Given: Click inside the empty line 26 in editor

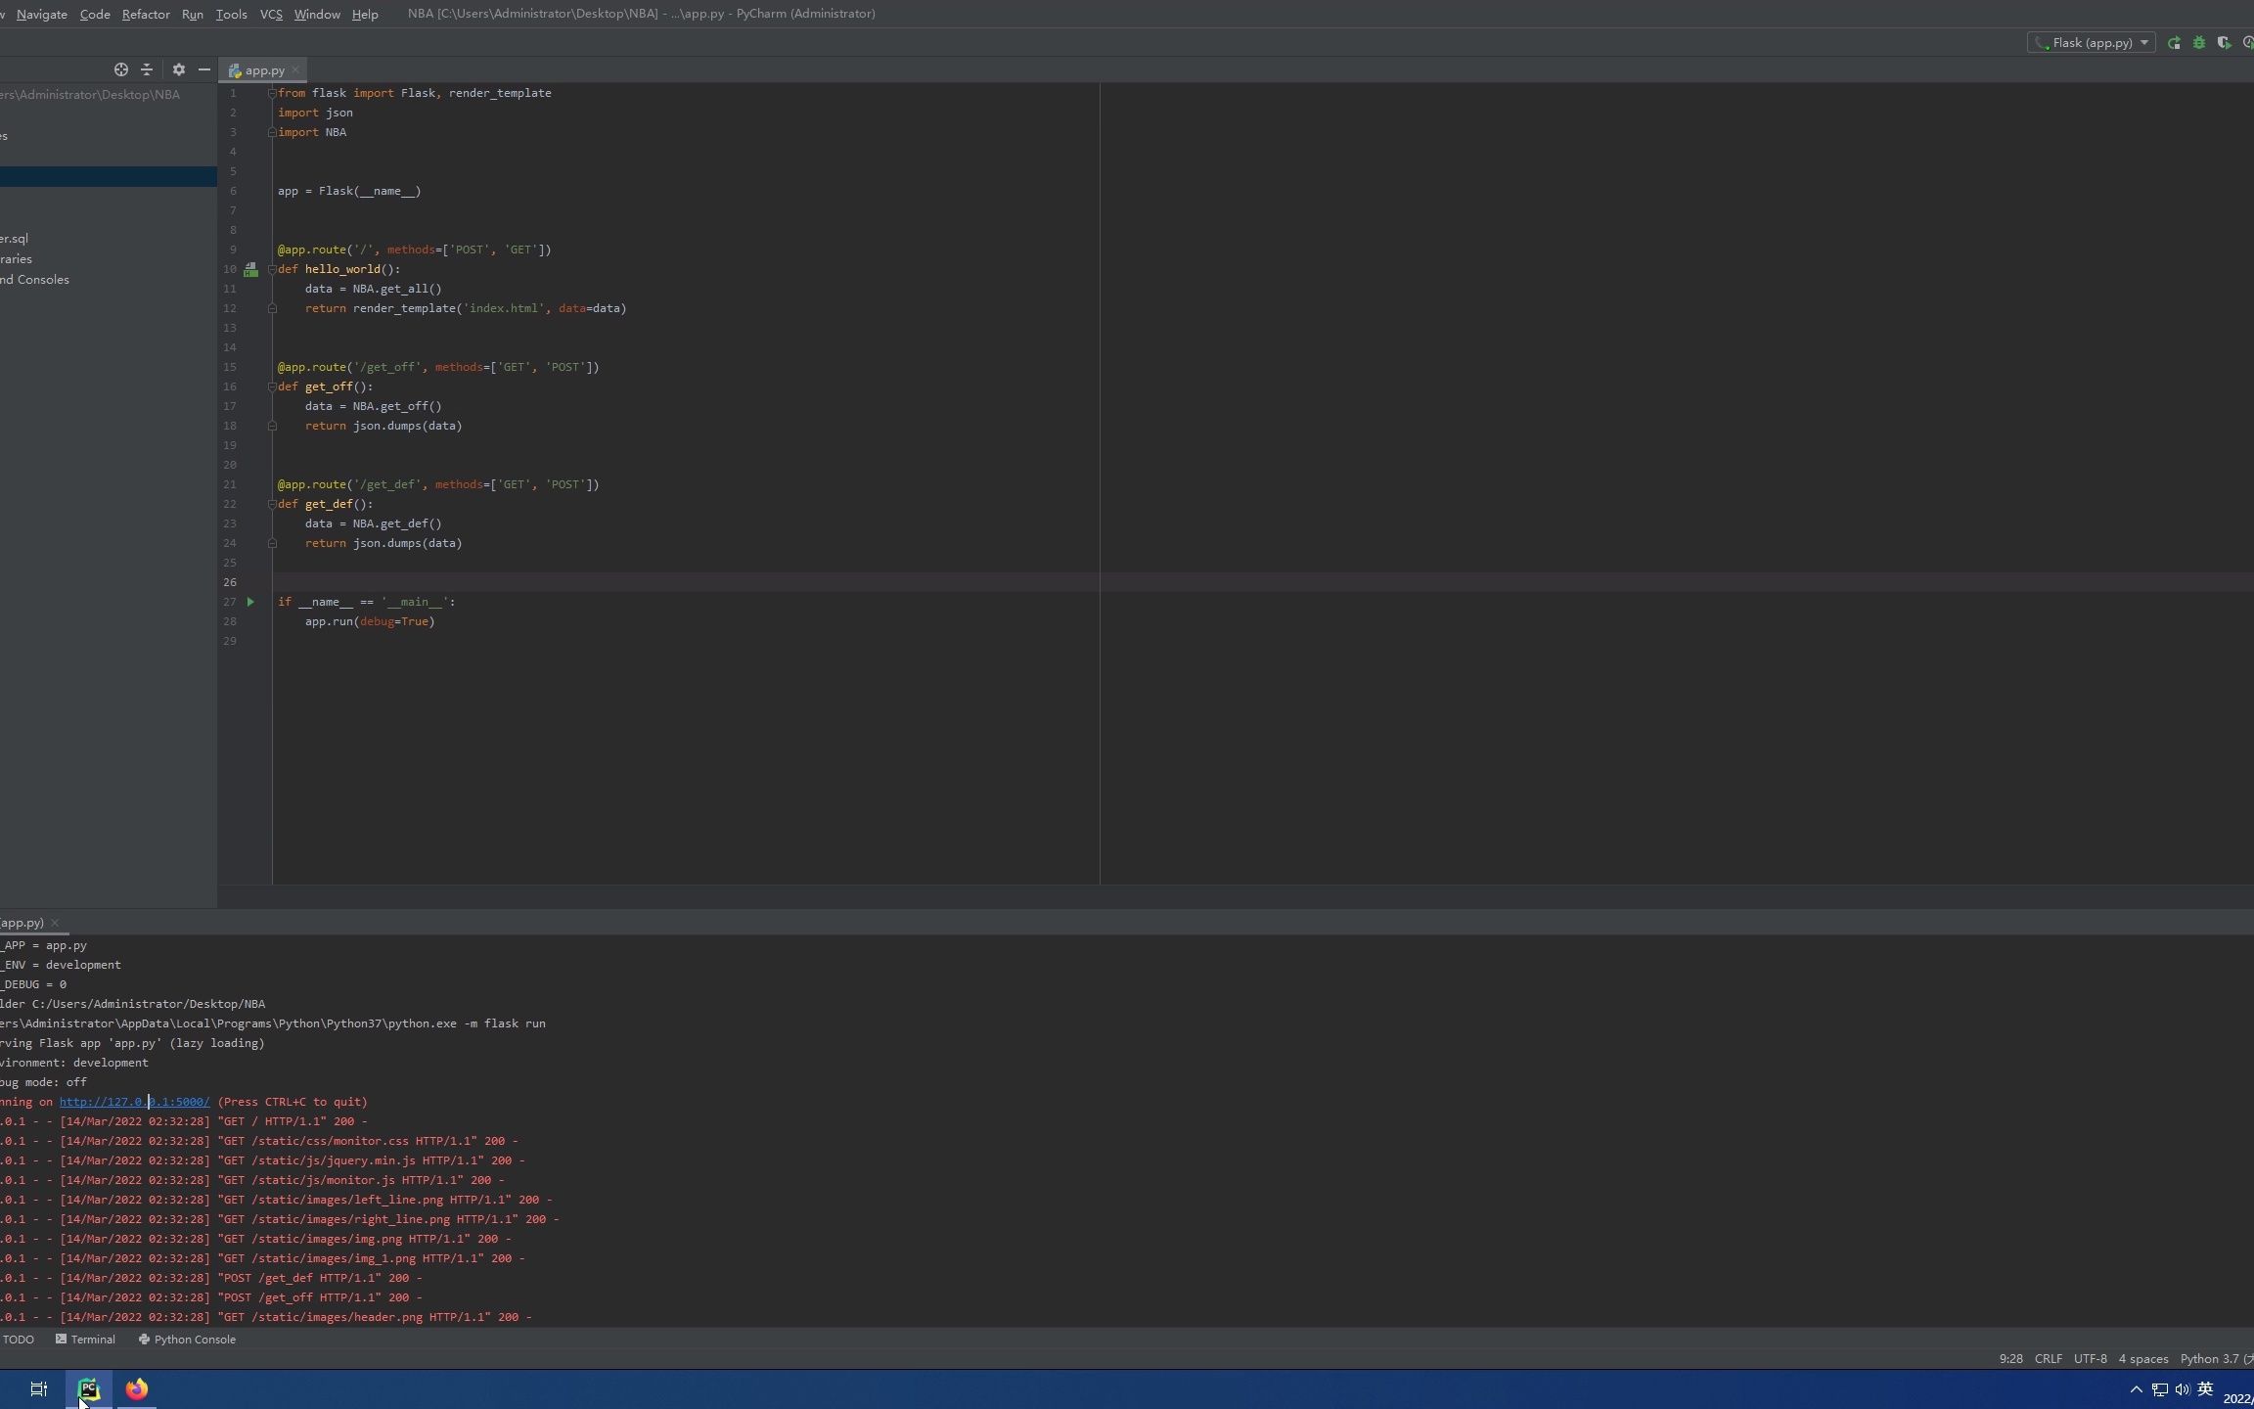Looking at the screenshot, I should (x=1262, y=582).
